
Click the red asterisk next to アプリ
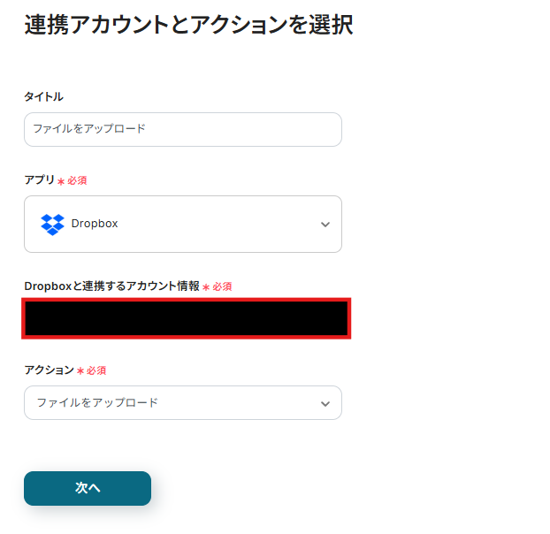(x=61, y=180)
